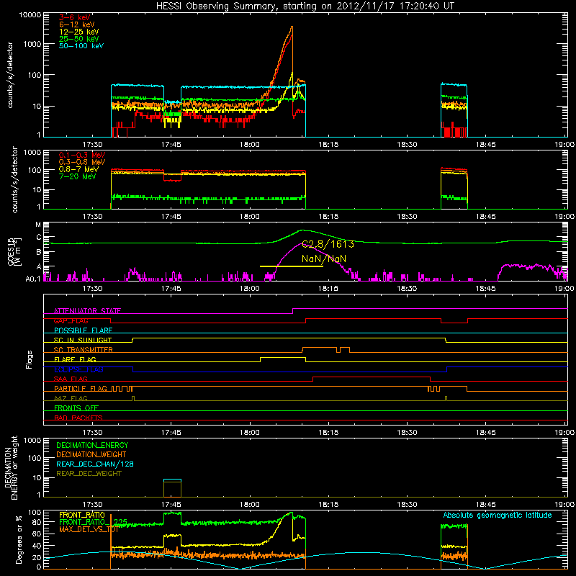Select the 3-6 keV legend label
This screenshot has width=576, height=576.
[x=75, y=17]
